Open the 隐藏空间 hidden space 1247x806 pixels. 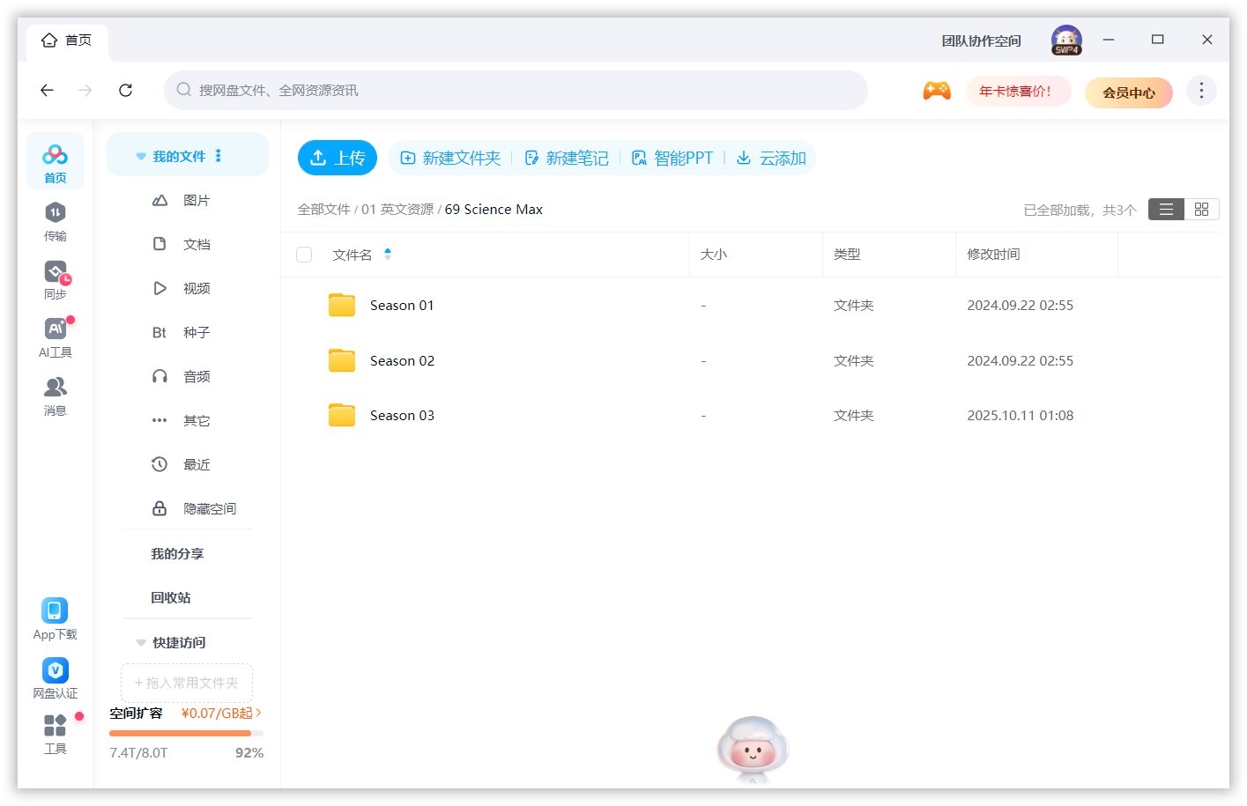(x=212, y=508)
